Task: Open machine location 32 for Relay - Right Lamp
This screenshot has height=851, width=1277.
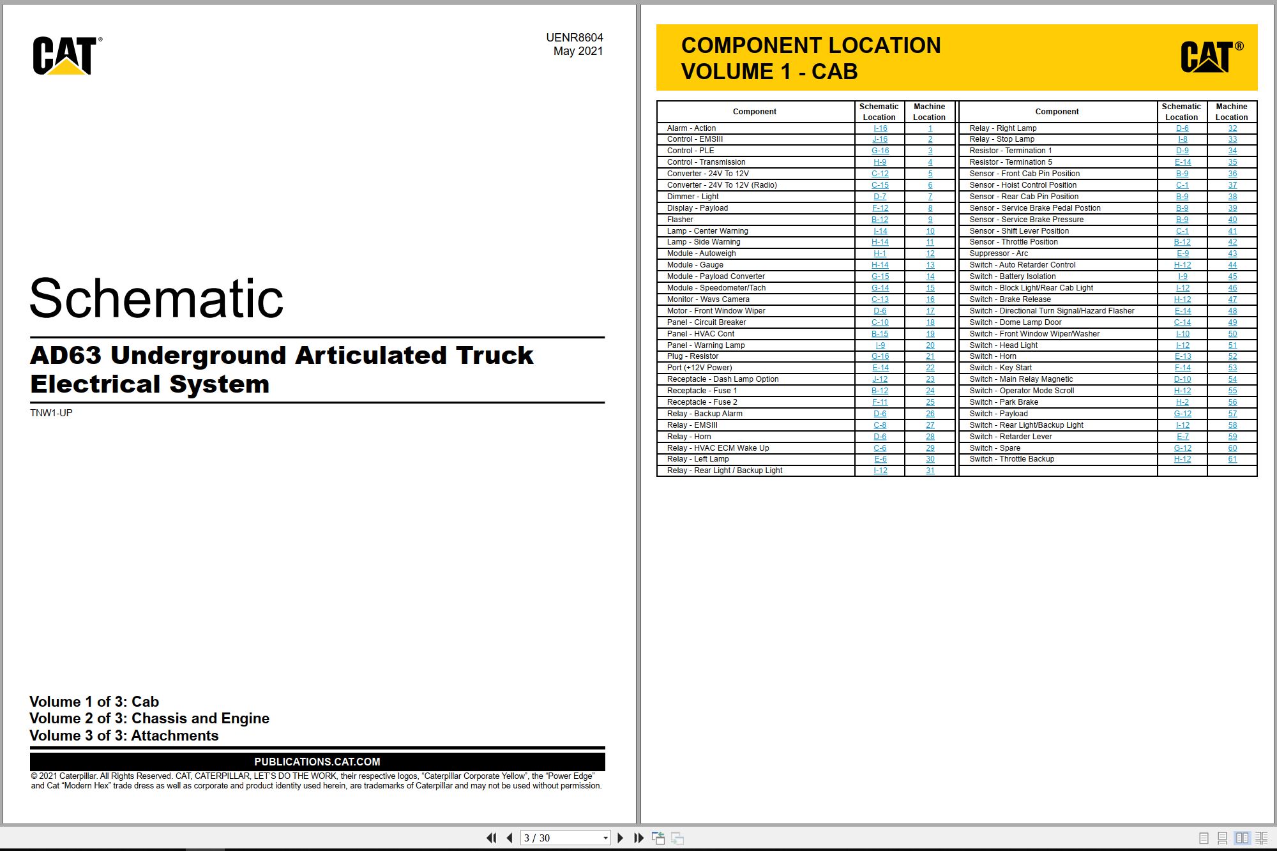Action: coord(1232,128)
